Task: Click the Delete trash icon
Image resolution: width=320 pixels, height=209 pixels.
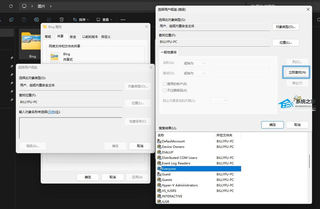Action: 61,20
